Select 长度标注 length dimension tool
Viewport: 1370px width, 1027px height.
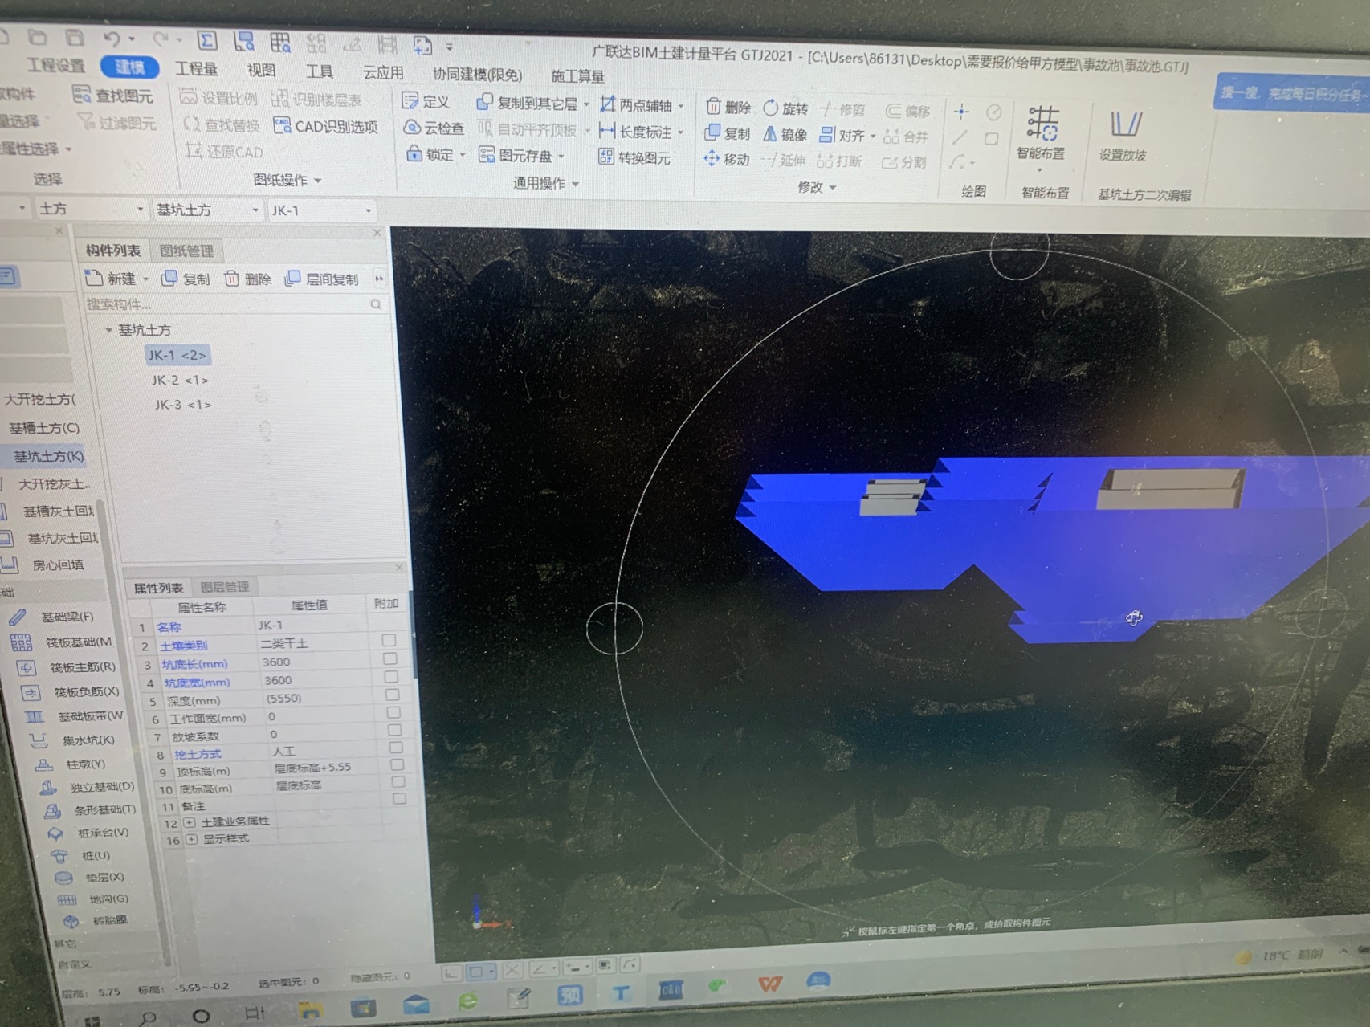(641, 131)
